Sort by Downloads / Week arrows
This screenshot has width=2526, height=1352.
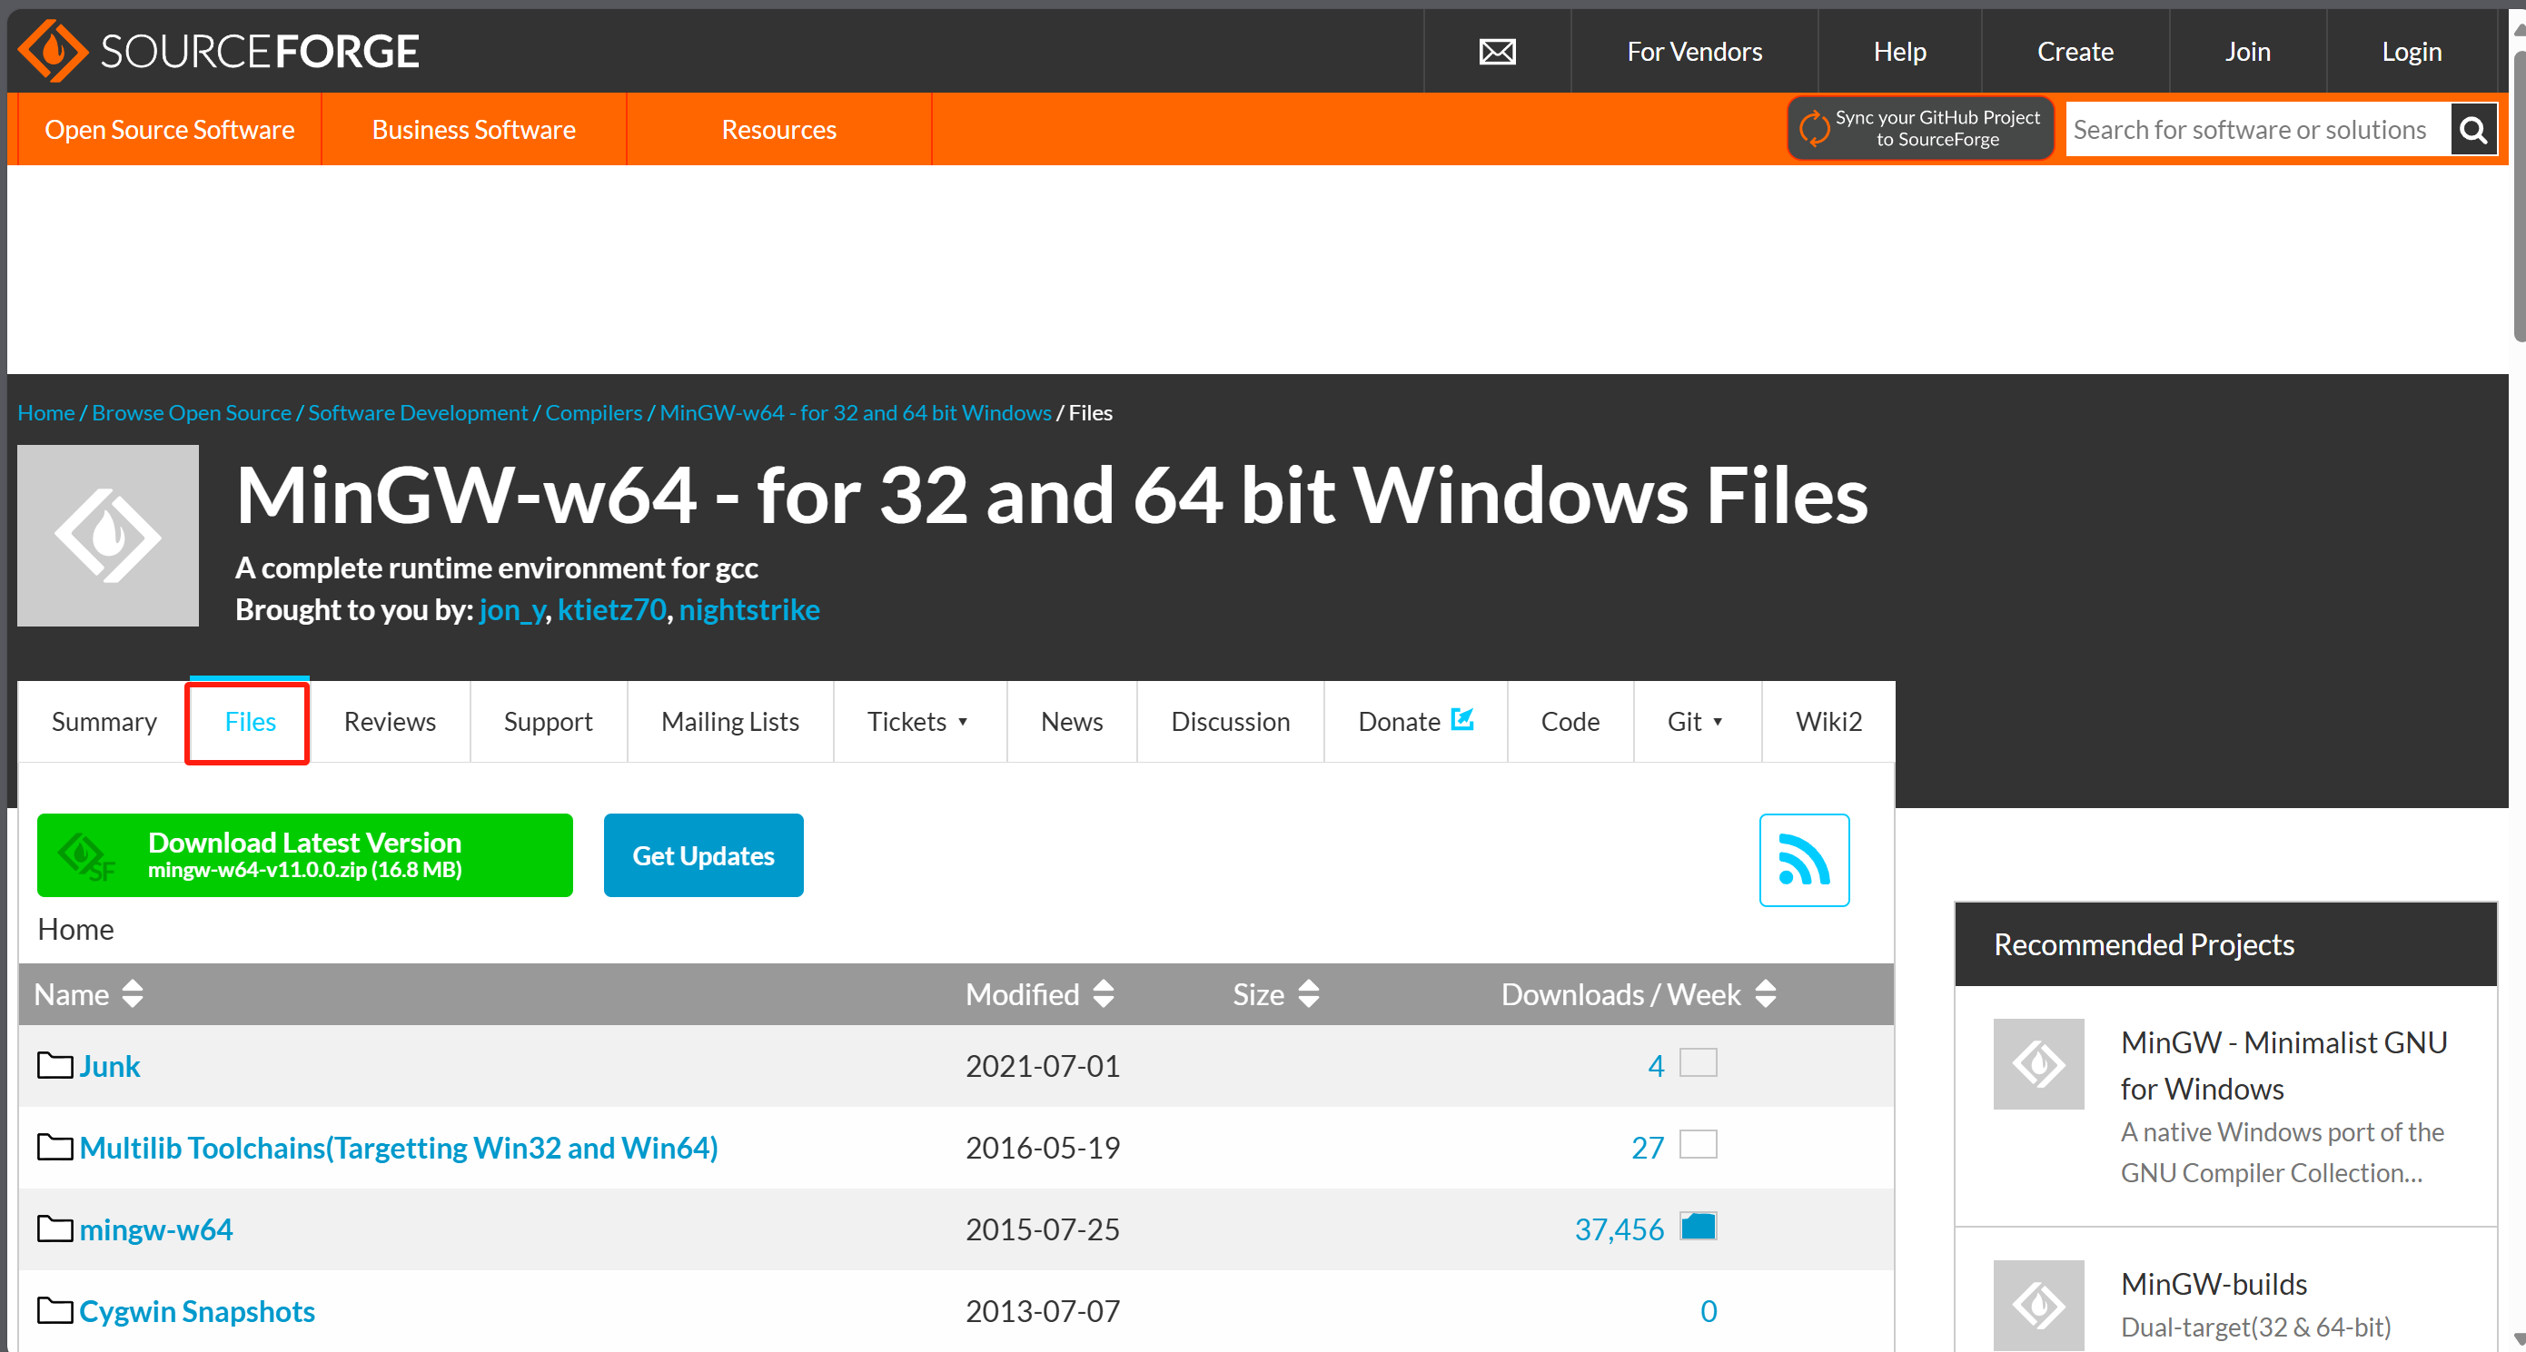coord(1765,993)
